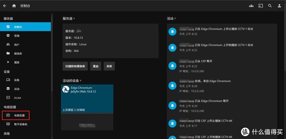The height and width of the screenshot is (139, 286).
Task: Click the 设备 devices icon
Action: pos(8,80)
